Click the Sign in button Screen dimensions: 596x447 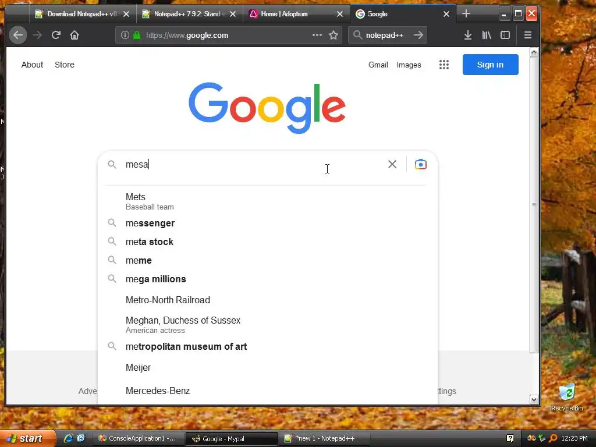tap(490, 65)
